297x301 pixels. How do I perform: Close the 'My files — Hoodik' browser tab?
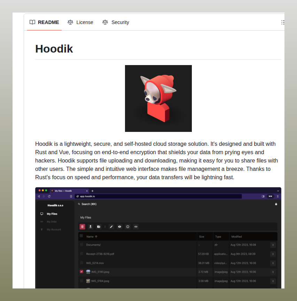tap(87, 191)
